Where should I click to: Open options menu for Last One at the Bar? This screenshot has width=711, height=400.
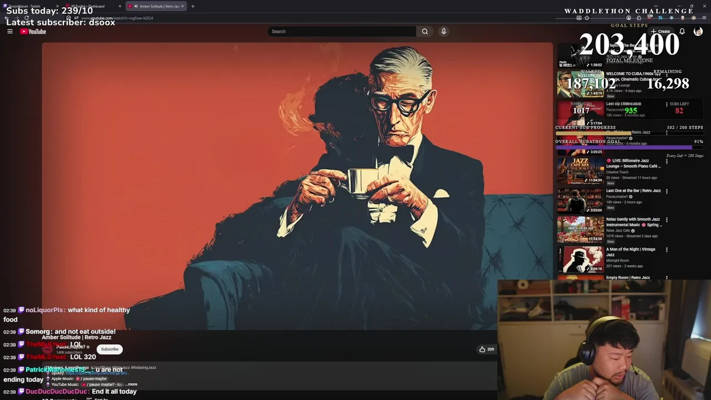[667, 191]
